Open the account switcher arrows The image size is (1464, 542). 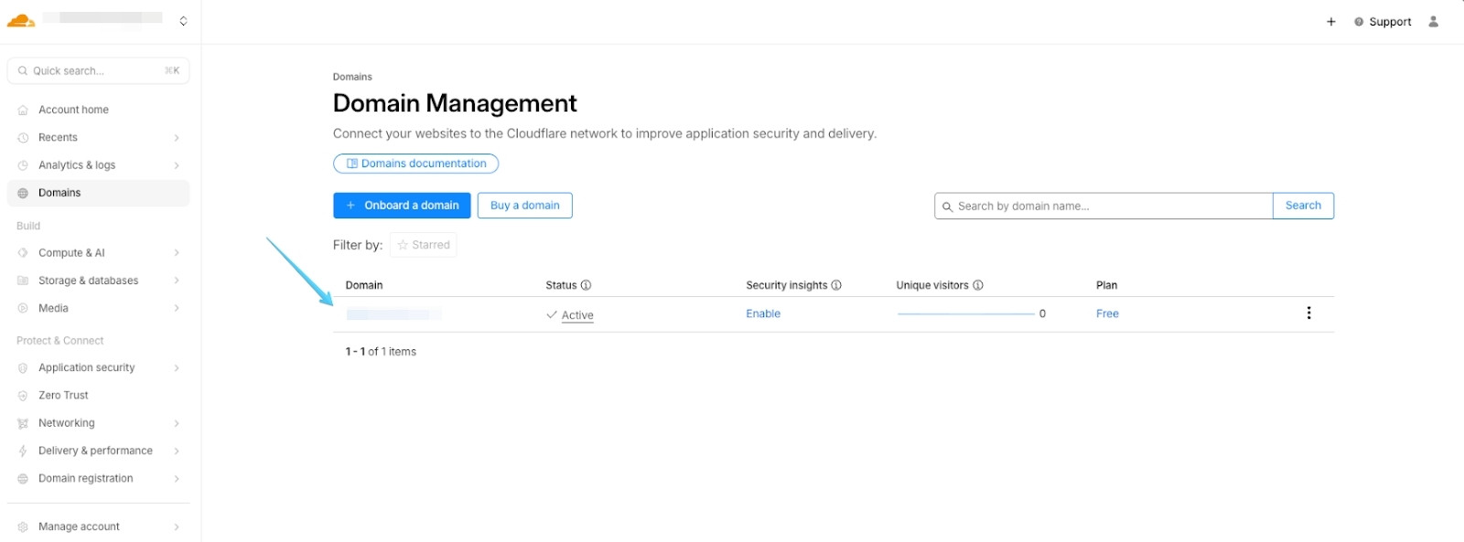pyautogui.click(x=183, y=21)
